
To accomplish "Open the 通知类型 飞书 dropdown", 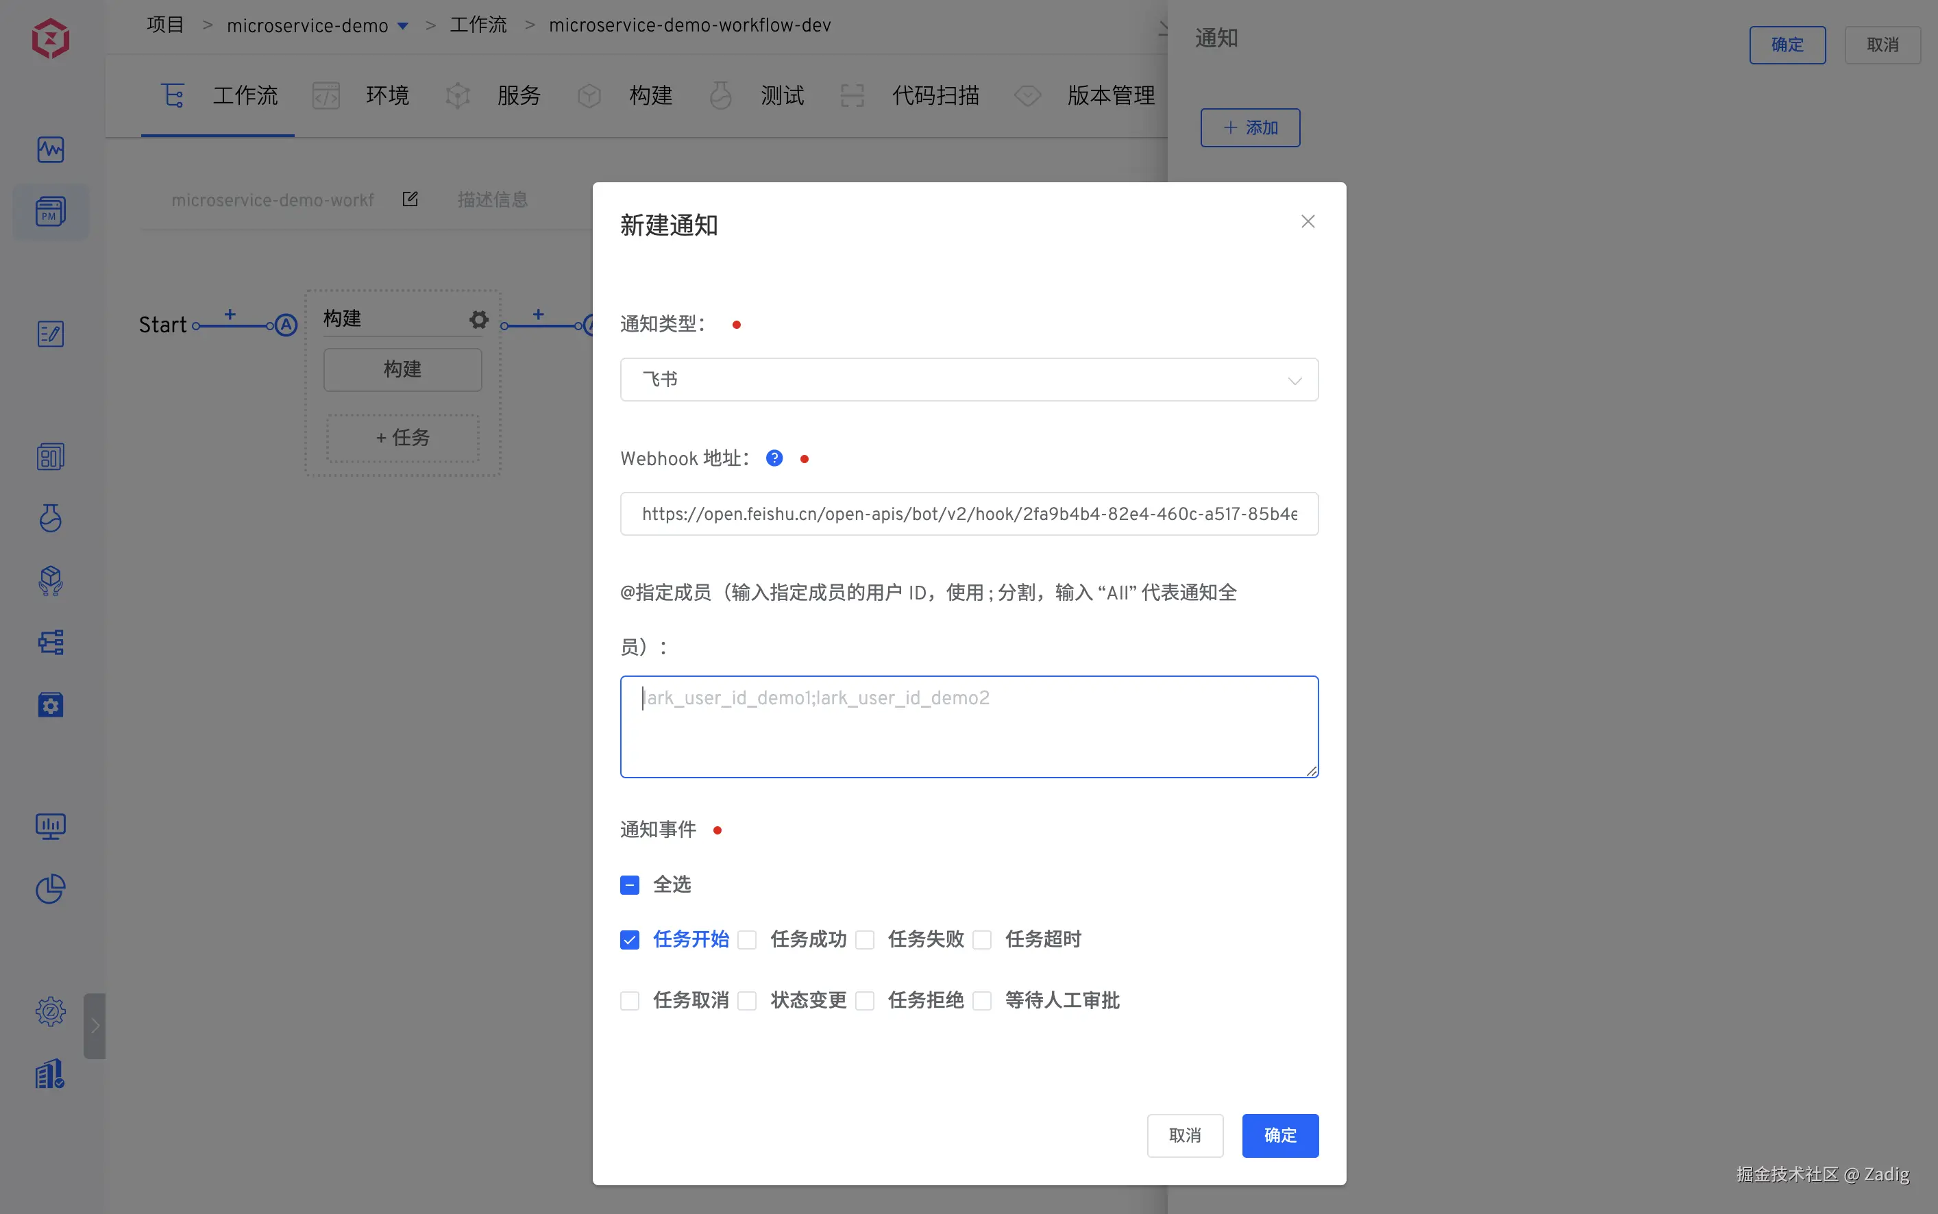I will click(x=968, y=380).
